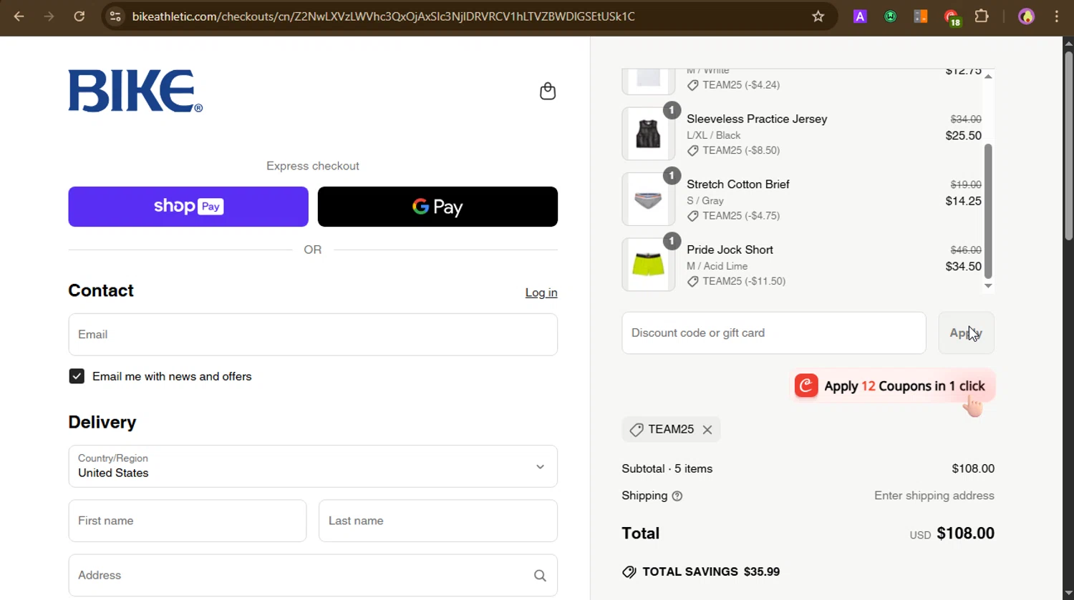Click the Total USD $108.00 amount
Viewport: 1074px width, 600px height.
952,533
